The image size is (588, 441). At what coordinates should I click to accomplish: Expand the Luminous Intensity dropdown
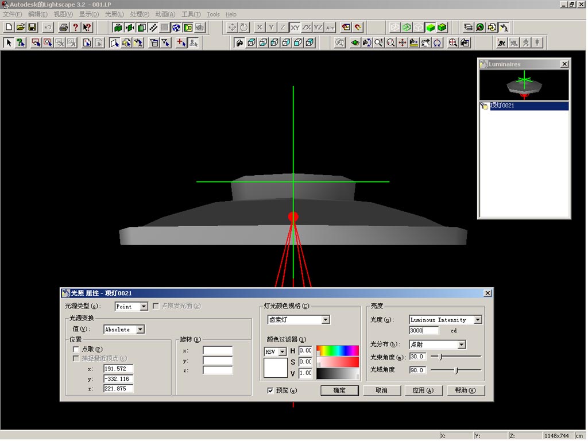point(477,320)
